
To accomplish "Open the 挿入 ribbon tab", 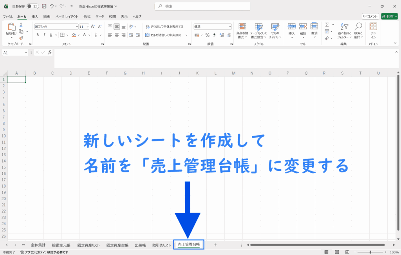I will click(35, 16).
